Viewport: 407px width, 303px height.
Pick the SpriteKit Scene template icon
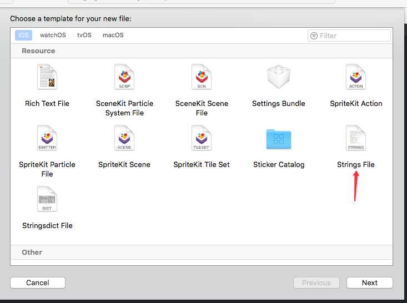(x=124, y=138)
